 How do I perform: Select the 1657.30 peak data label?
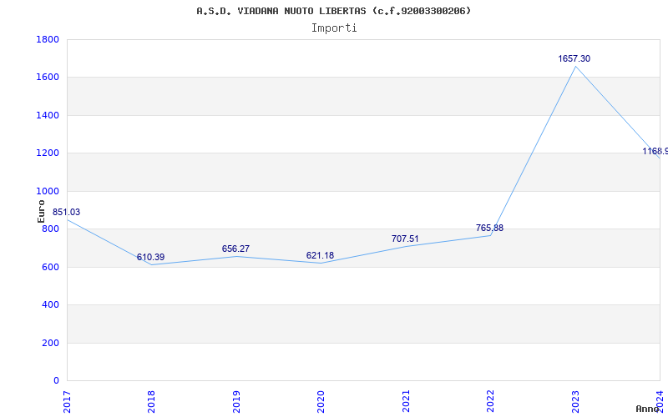(x=574, y=58)
